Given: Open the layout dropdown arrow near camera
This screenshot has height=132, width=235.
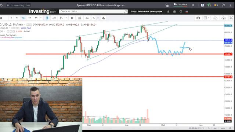Looking at the screenshot, I should [x=209, y=18].
